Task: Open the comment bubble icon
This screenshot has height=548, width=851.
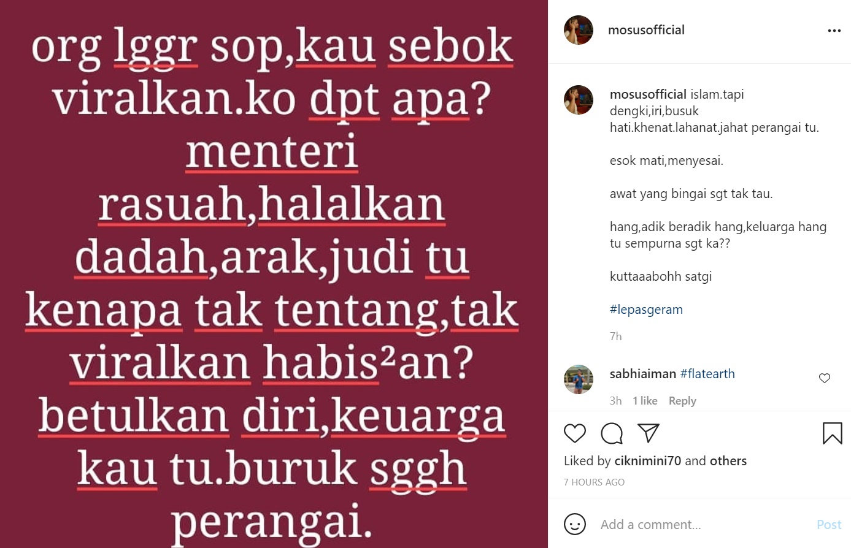Action: point(612,433)
